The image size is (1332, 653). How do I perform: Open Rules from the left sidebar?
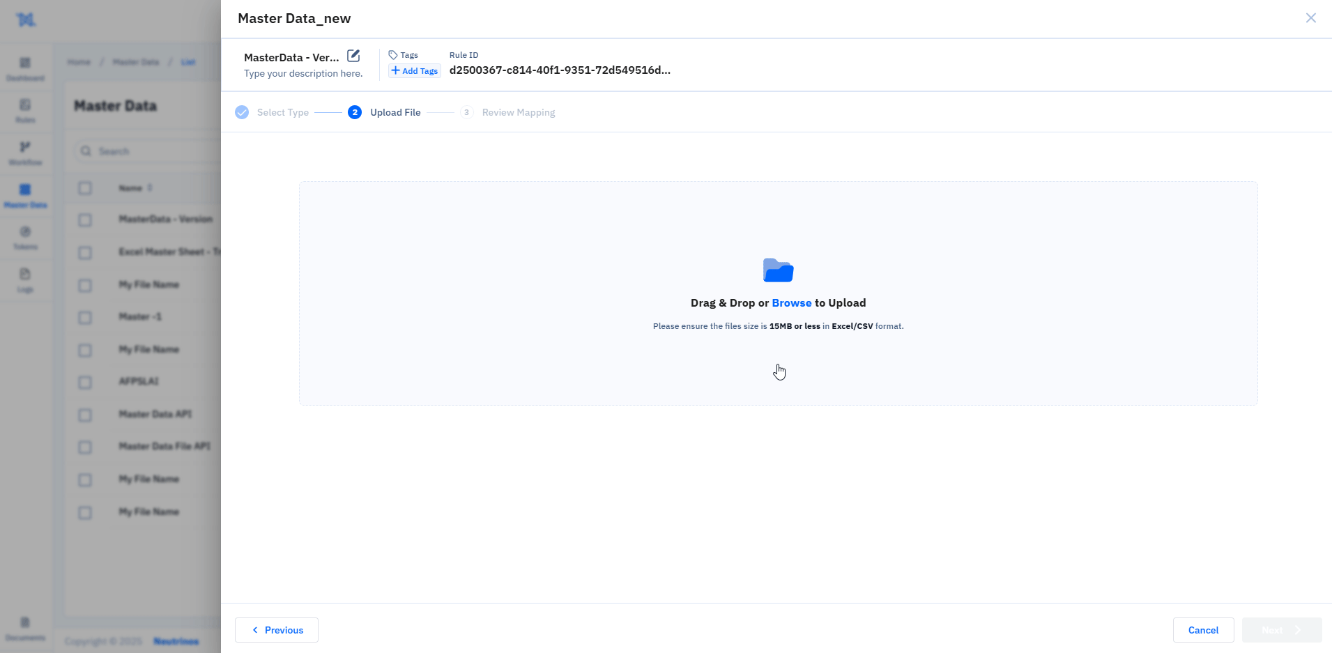tap(26, 112)
